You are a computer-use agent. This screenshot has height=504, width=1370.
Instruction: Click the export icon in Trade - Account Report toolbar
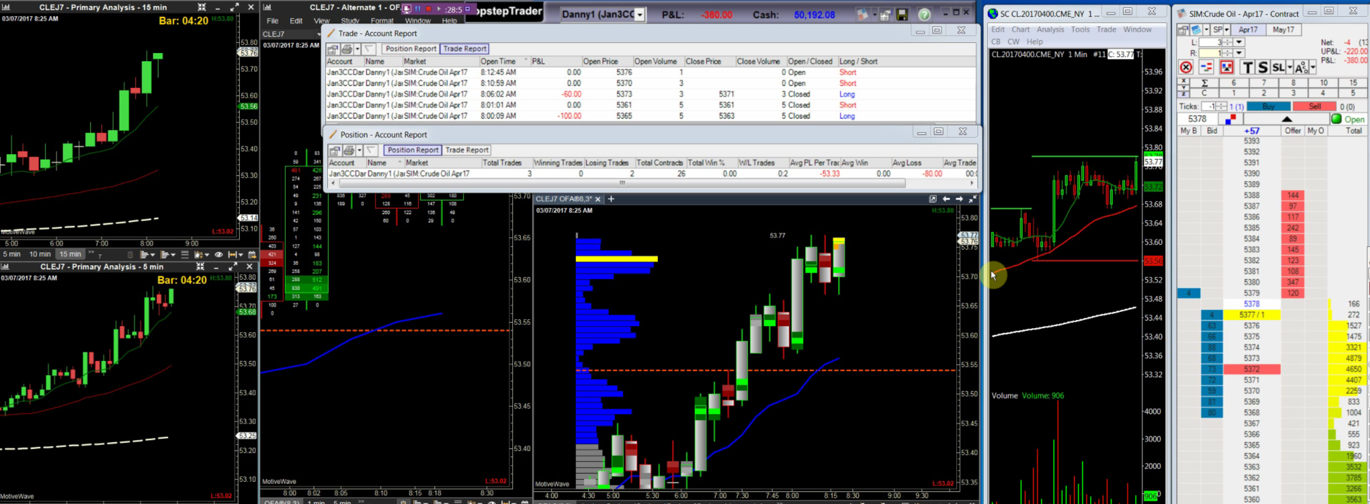point(333,49)
